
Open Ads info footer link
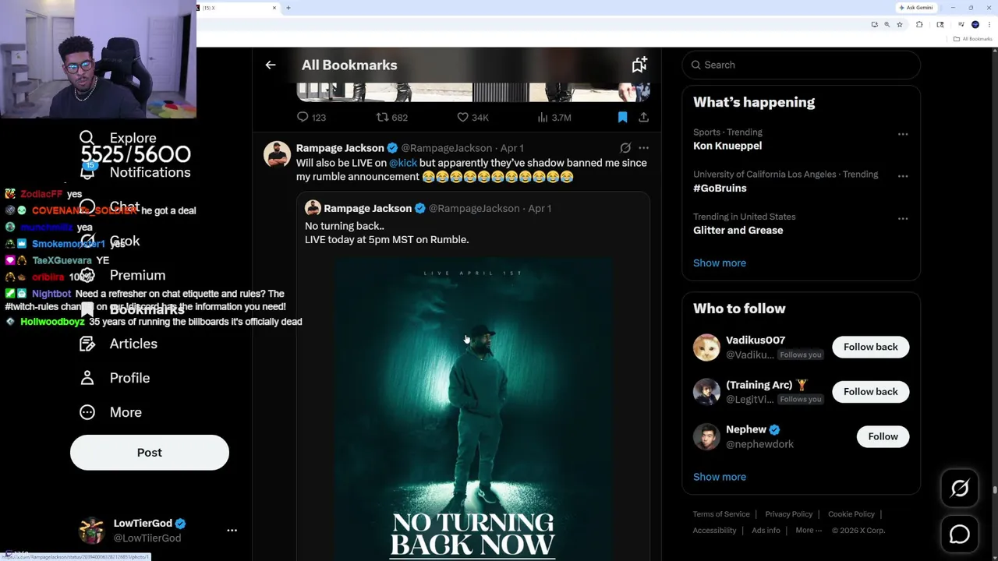coord(766,531)
